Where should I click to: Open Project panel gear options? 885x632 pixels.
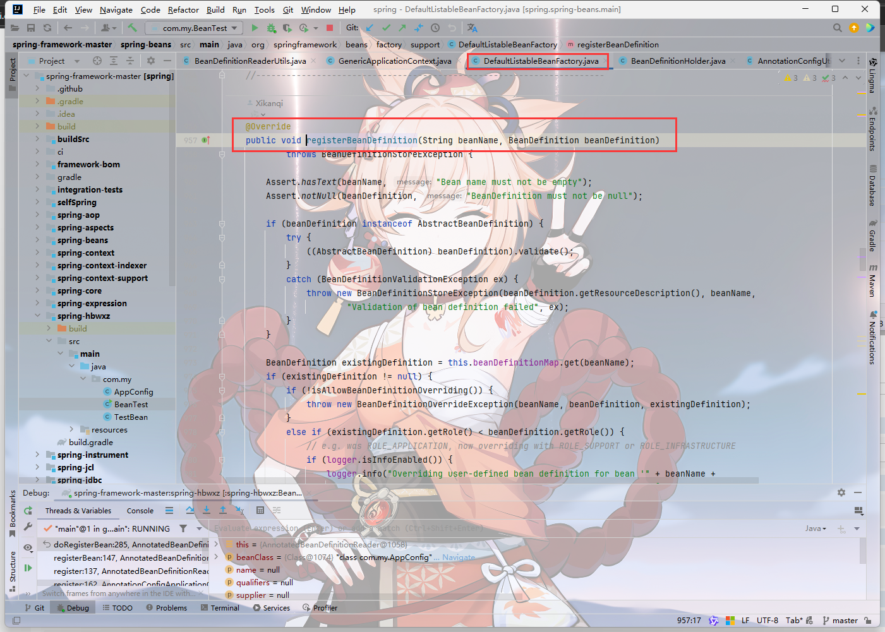151,61
